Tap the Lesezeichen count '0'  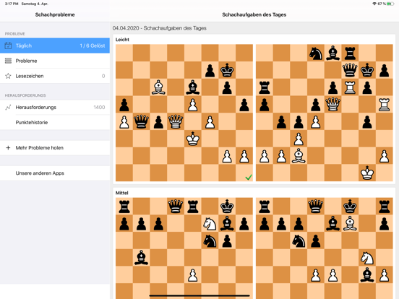click(x=103, y=76)
